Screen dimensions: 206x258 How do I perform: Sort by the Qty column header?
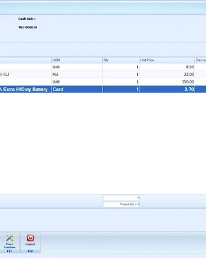point(121,60)
